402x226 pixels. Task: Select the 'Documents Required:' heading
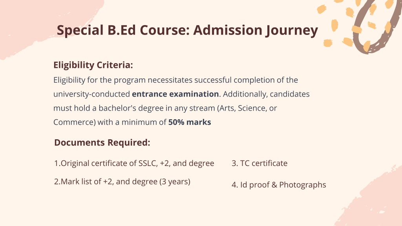click(102, 142)
